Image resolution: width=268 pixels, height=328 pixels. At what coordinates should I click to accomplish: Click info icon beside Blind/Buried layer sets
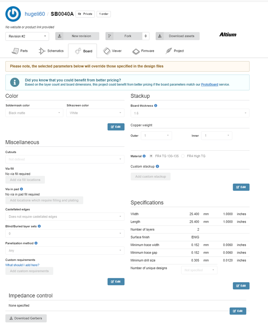(39, 226)
